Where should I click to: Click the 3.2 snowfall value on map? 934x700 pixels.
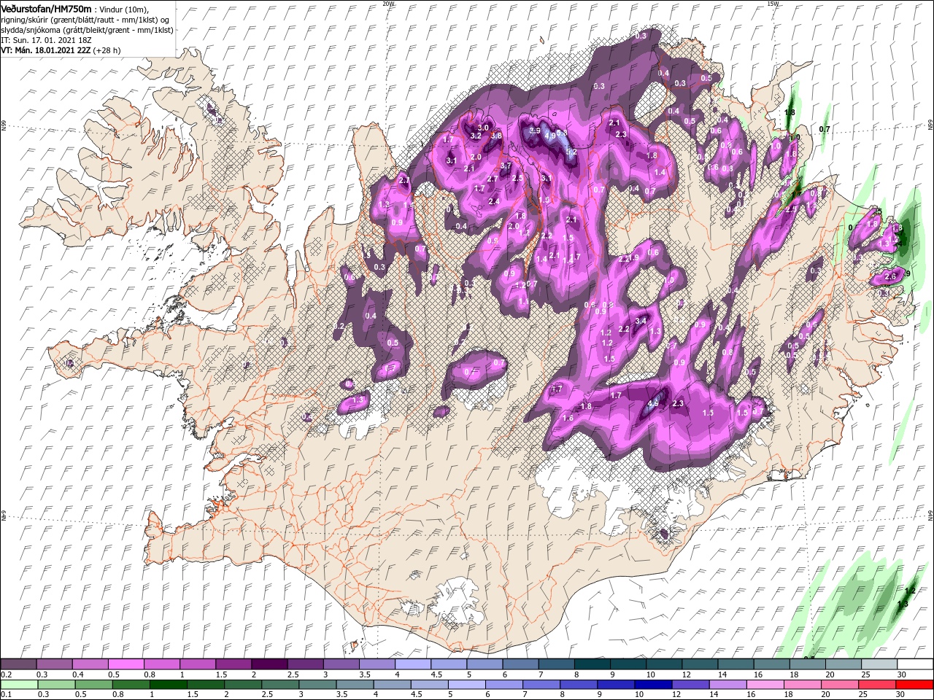pyautogui.click(x=476, y=136)
